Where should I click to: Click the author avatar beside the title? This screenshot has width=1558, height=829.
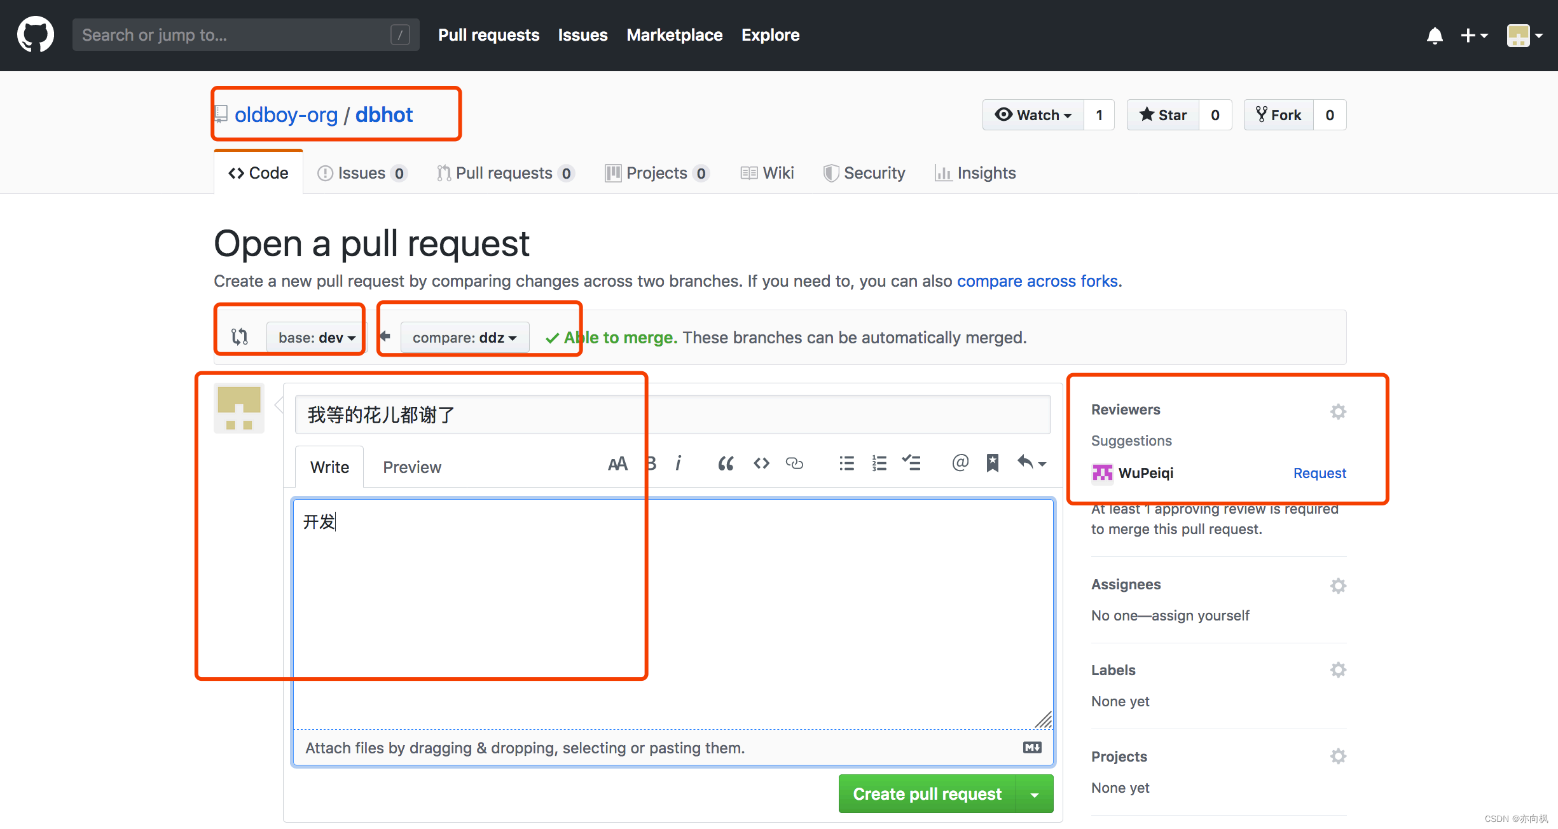coord(239,408)
